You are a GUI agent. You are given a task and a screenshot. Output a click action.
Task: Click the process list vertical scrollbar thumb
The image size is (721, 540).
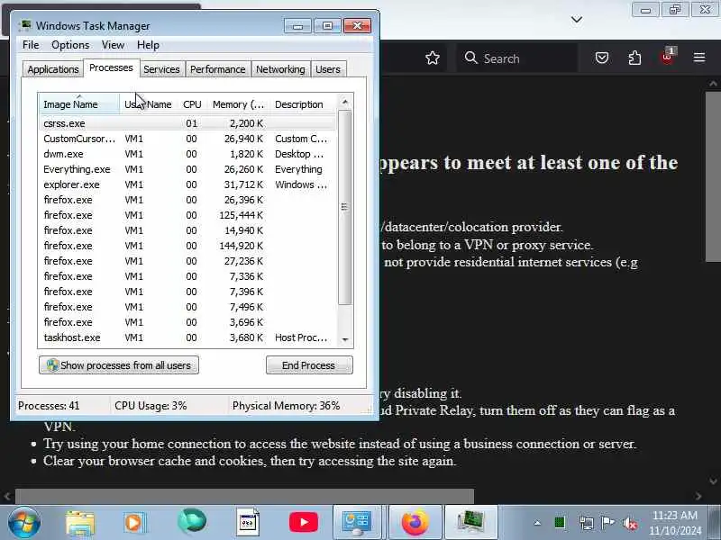pos(345,207)
